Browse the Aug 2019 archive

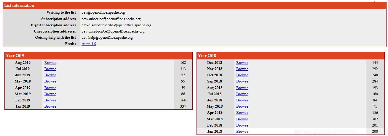point(50,63)
